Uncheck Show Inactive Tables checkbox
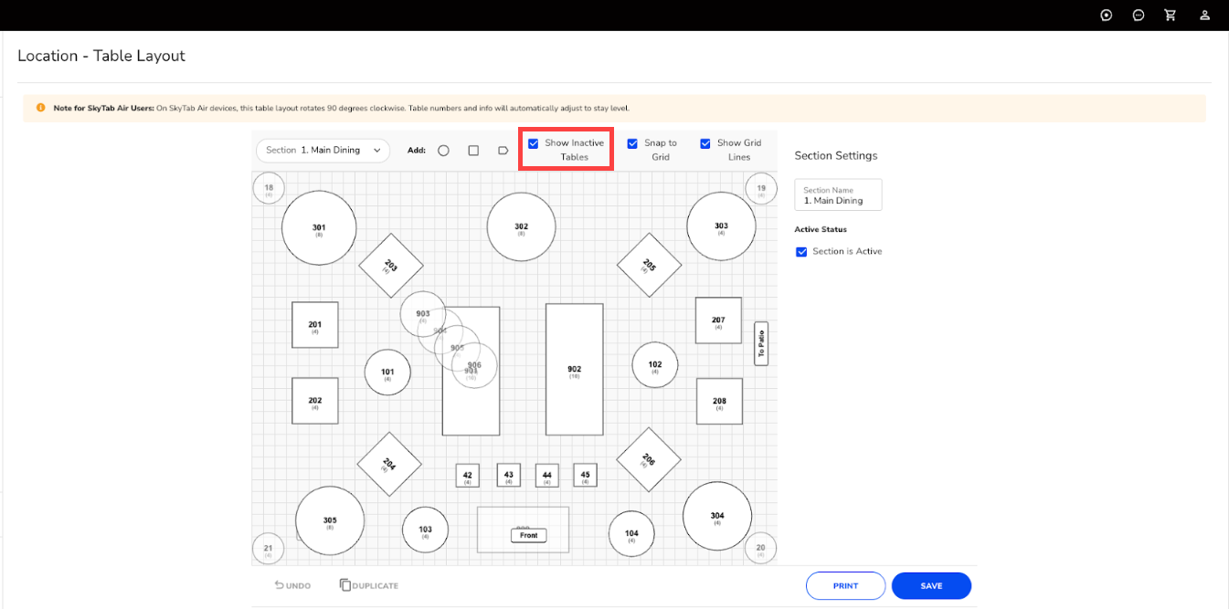Viewport: 1229px width, 609px height. point(534,143)
